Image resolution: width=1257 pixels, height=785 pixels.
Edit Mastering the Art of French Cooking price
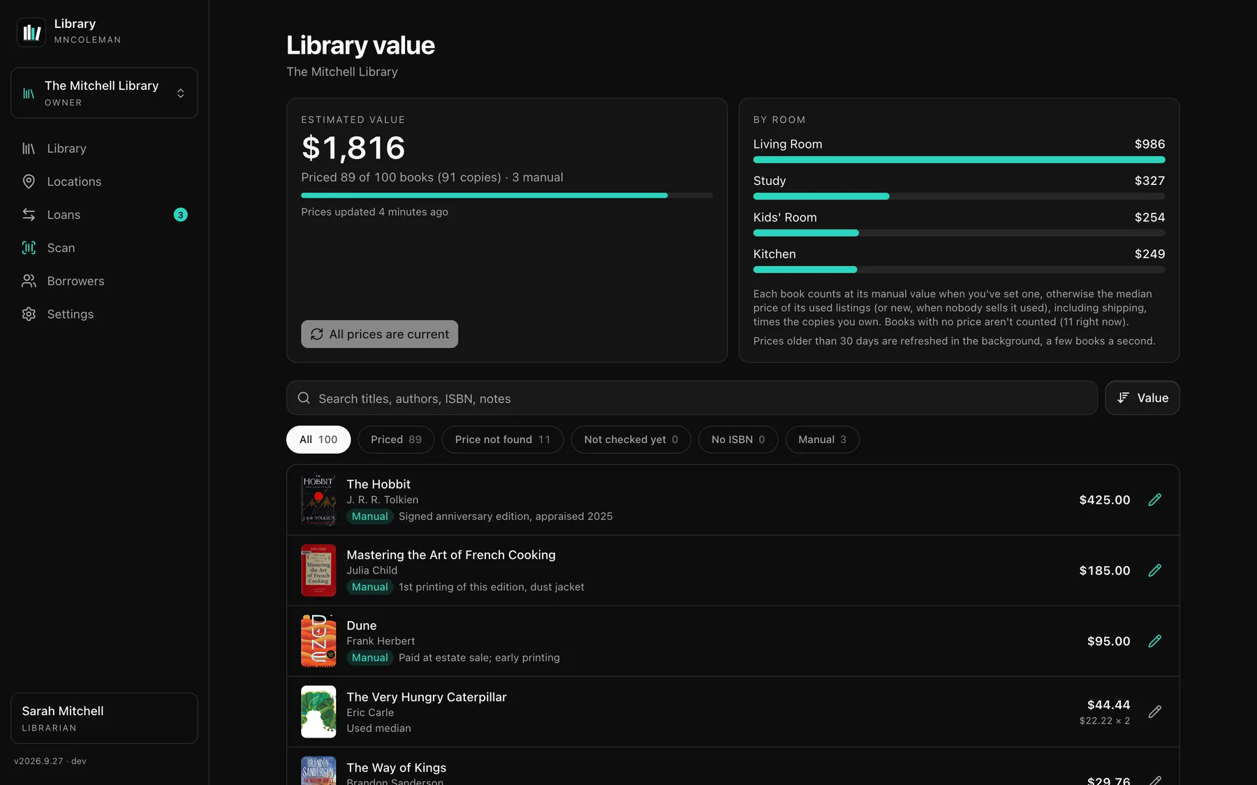tap(1155, 570)
